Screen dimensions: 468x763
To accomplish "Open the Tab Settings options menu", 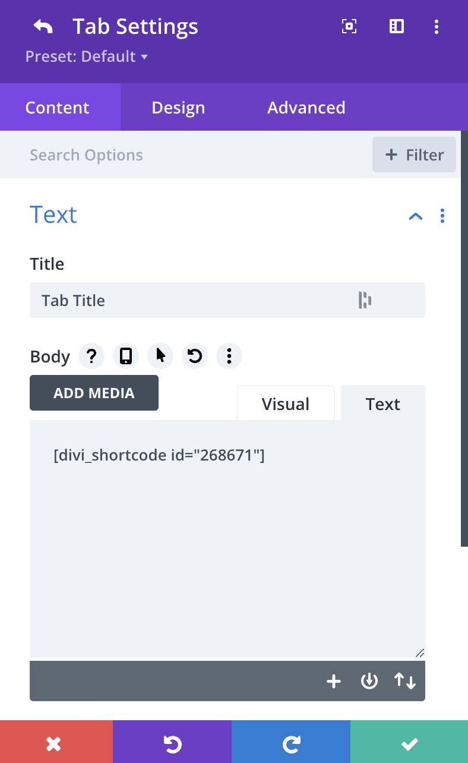I will coord(437,26).
